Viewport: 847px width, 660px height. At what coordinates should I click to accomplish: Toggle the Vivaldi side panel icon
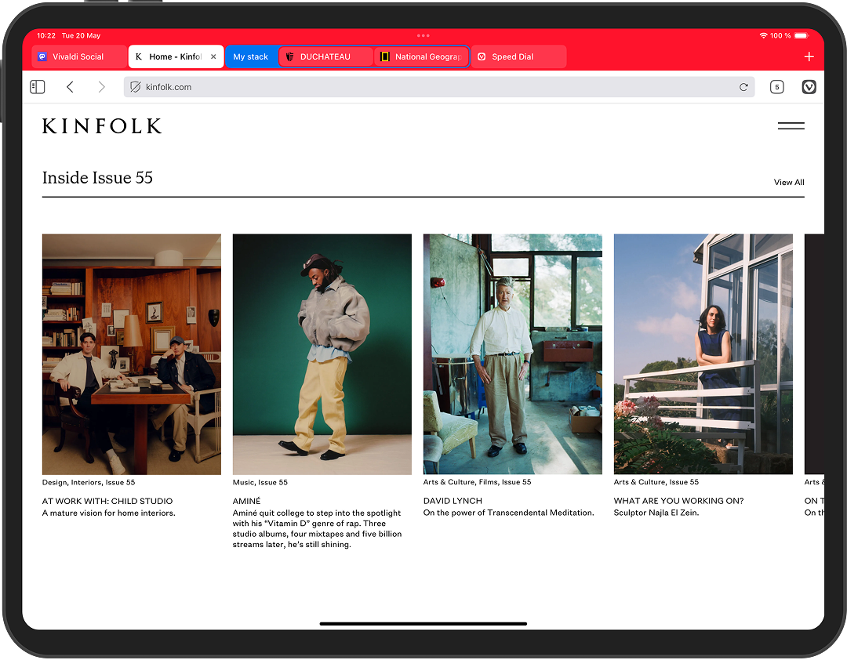click(37, 87)
